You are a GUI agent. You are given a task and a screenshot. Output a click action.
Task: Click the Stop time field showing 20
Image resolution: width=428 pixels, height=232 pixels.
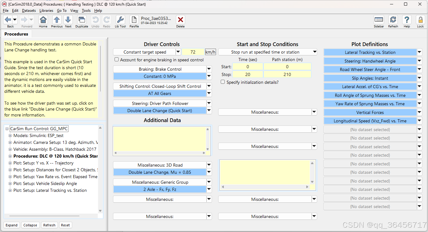point(247,74)
